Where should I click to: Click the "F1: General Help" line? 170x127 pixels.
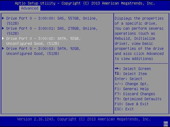[x=132, y=89]
